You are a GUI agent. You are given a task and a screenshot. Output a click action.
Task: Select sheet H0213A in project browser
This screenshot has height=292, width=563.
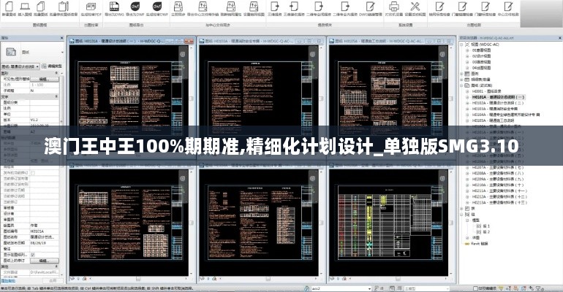(x=499, y=202)
